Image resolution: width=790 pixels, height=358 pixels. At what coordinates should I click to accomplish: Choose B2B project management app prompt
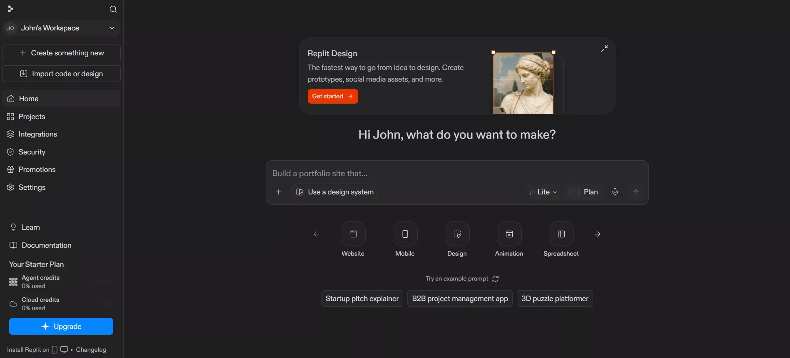click(x=460, y=298)
